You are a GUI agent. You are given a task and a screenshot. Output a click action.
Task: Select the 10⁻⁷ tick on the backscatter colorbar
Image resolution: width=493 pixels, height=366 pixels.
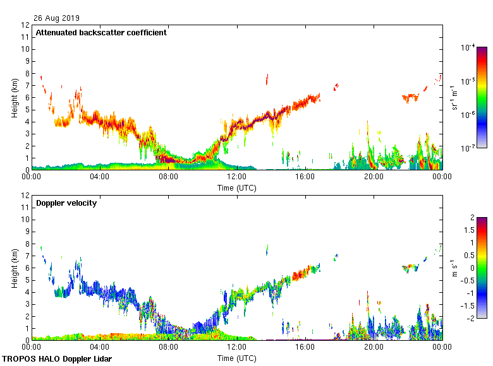(468, 148)
